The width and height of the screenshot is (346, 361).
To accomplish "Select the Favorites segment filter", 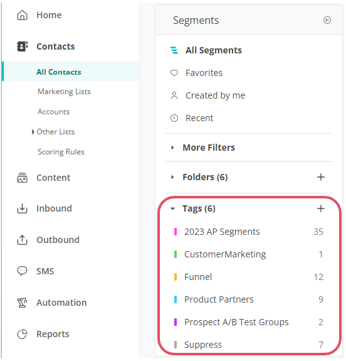I will (x=204, y=73).
